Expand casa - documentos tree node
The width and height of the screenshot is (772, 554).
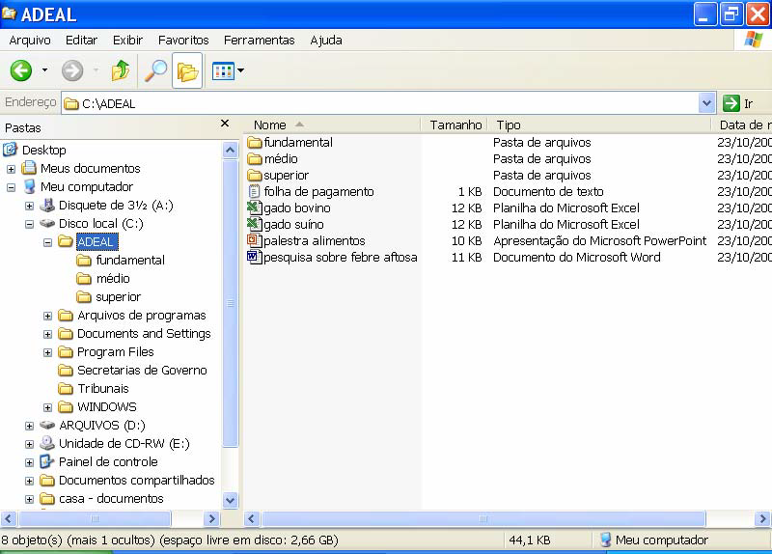(30, 499)
